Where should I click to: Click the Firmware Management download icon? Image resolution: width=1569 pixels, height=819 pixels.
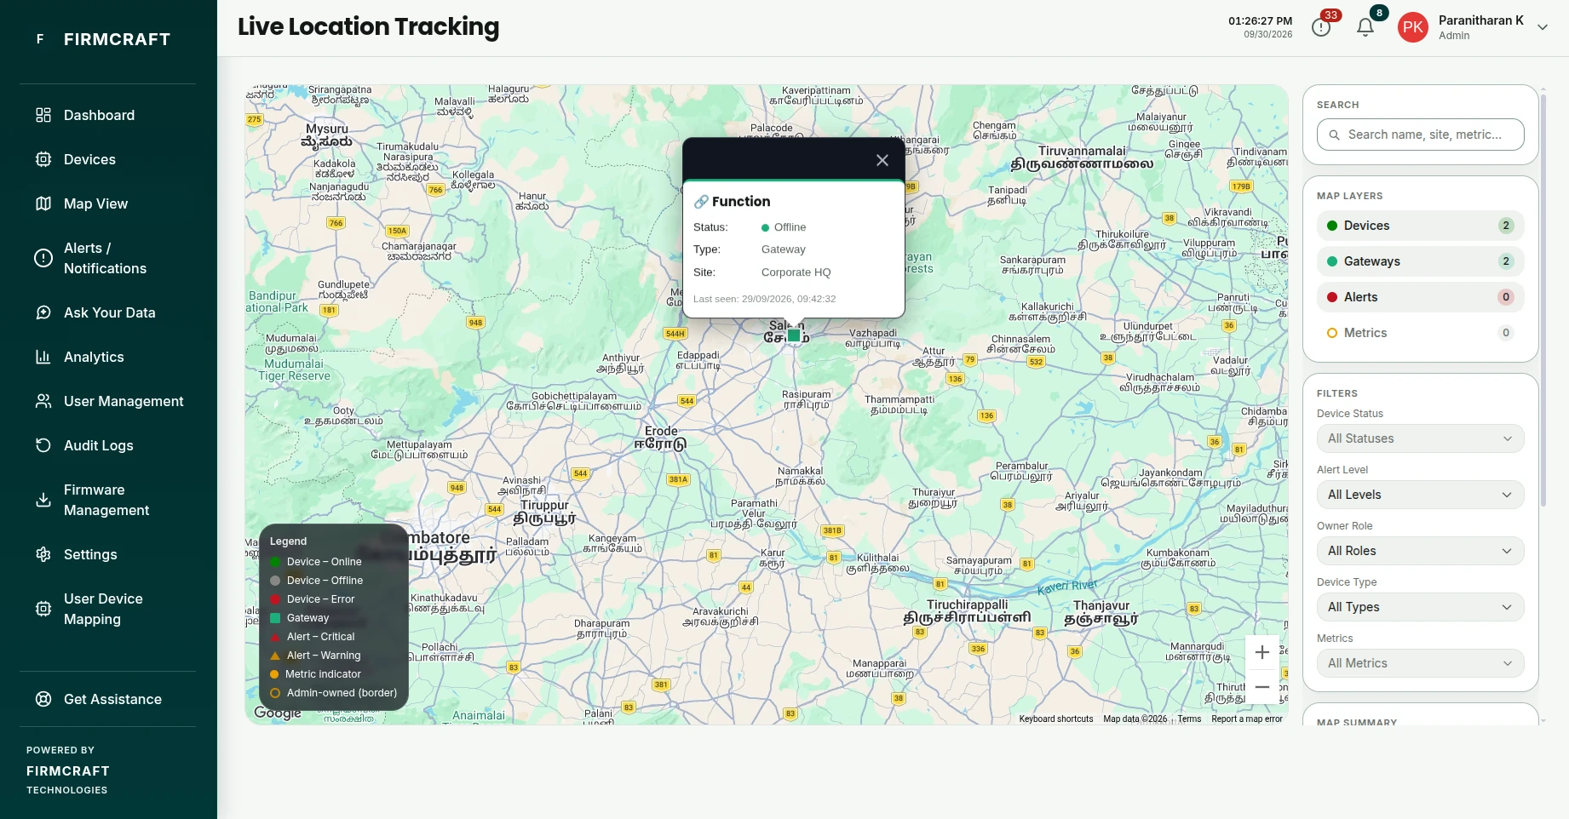(43, 500)
